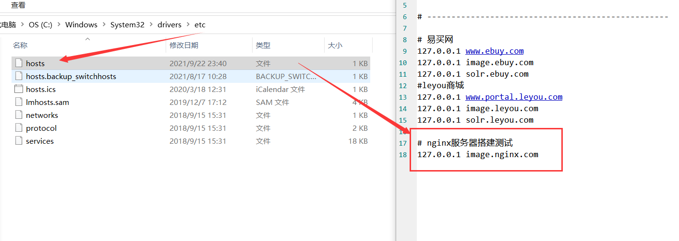Click the editor line 127.0.0.1 image.ebuy.com
Viewport: 679px width, 241px height.
pos(475,62)
